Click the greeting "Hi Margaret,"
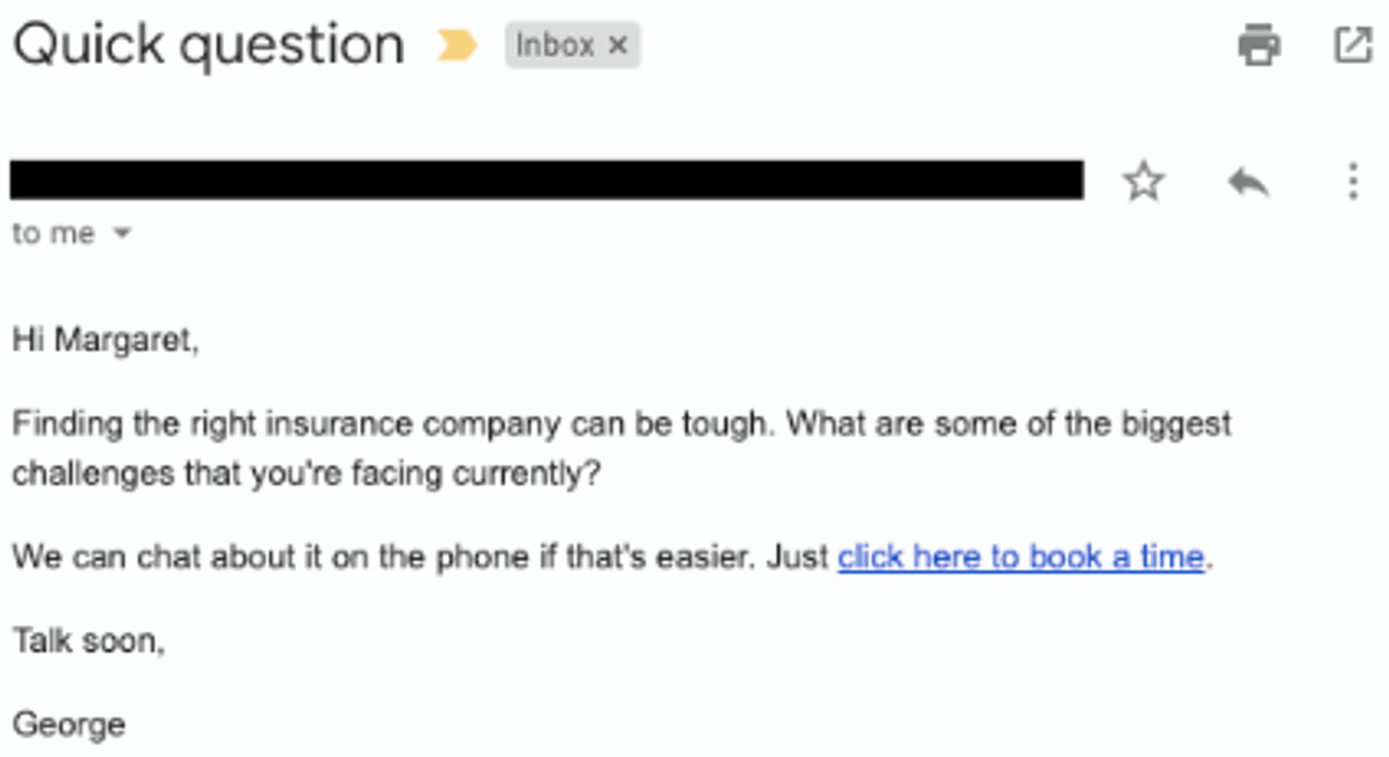1389x757 pixels. pyautogui.click(x=106, y=340)
